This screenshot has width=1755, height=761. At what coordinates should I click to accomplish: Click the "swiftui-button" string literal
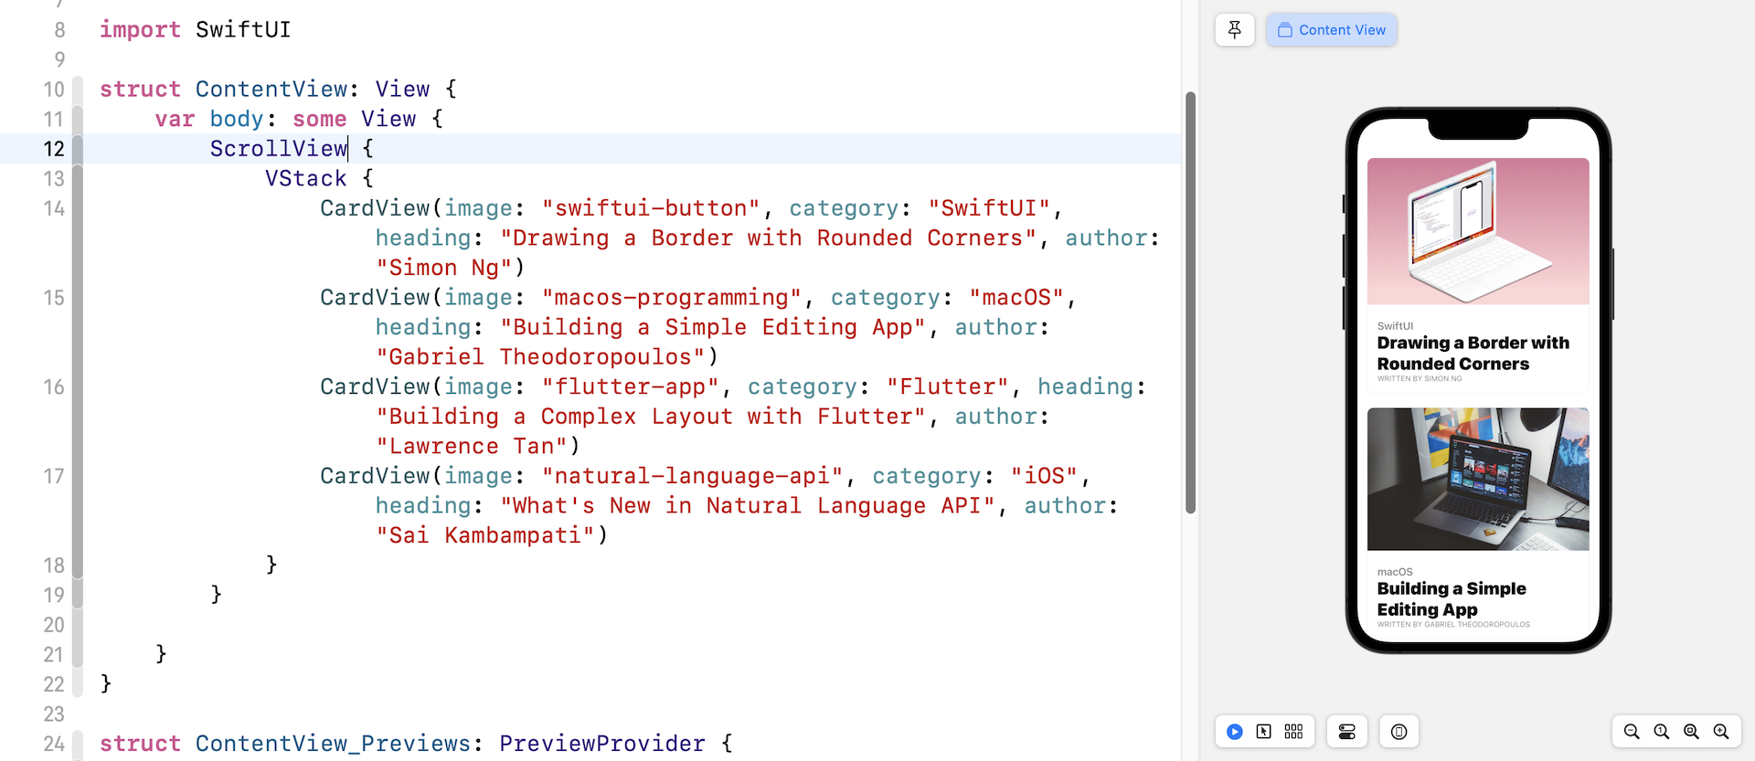click(x=651, y=208)
